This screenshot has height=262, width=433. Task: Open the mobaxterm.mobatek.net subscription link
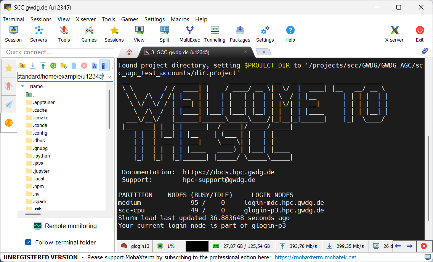click(316, 257)
